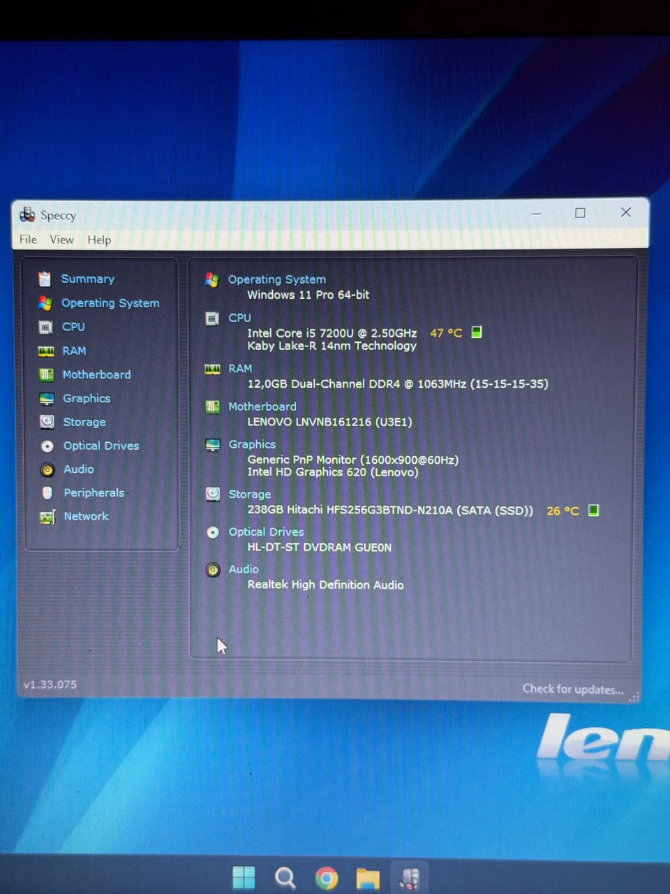Click the Motherboard icon in summary pane
670x894 pixels.
pos(213,407)
